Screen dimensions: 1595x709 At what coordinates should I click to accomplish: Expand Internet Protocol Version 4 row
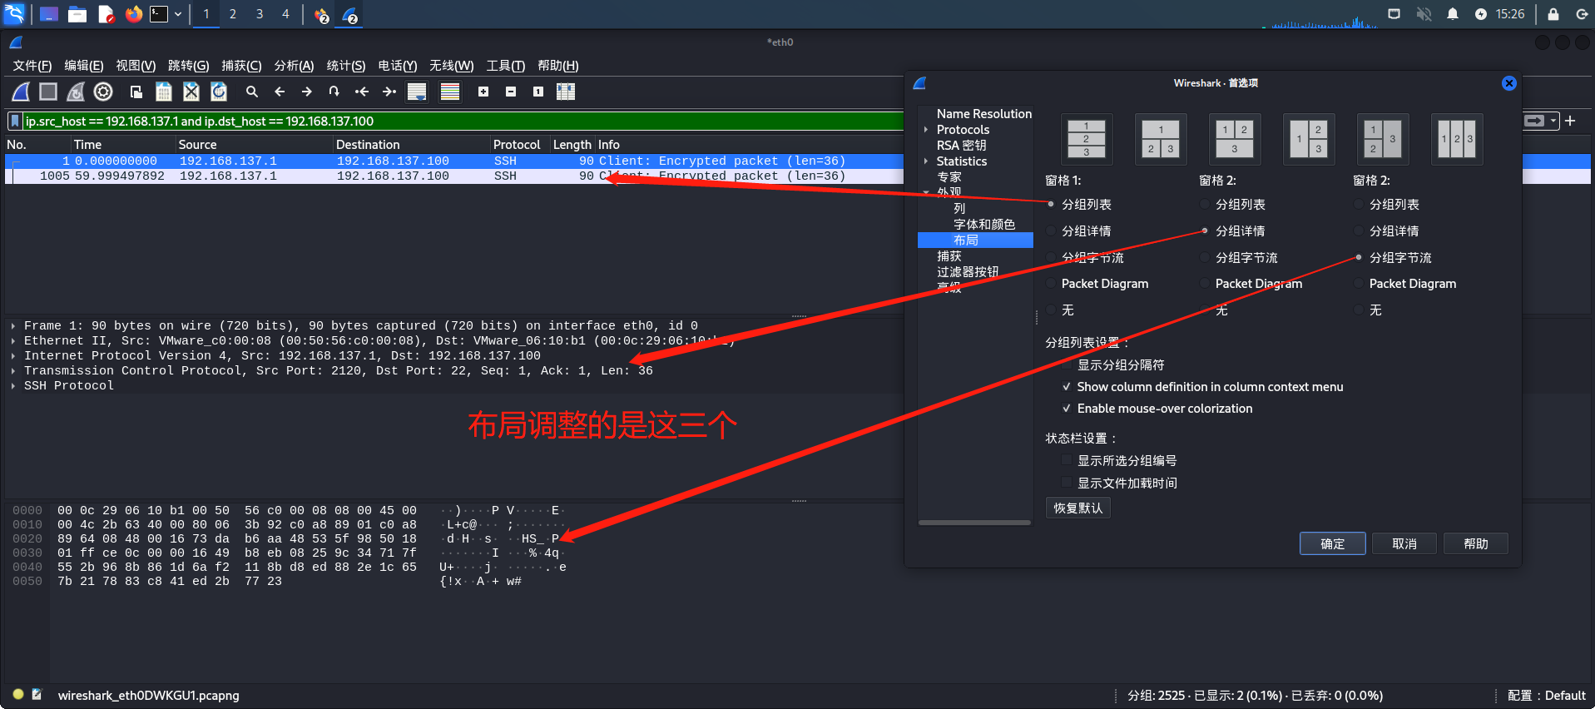(x=13, y=355)
